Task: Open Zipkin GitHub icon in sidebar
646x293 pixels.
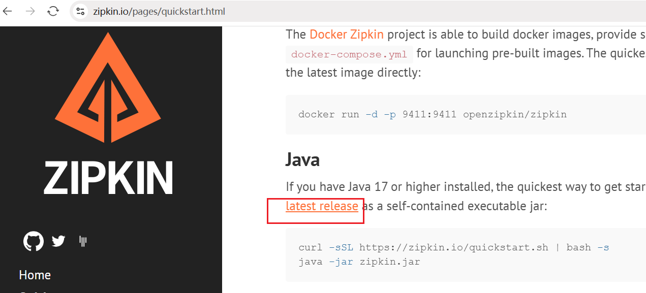Action: [x=34, y=241]
